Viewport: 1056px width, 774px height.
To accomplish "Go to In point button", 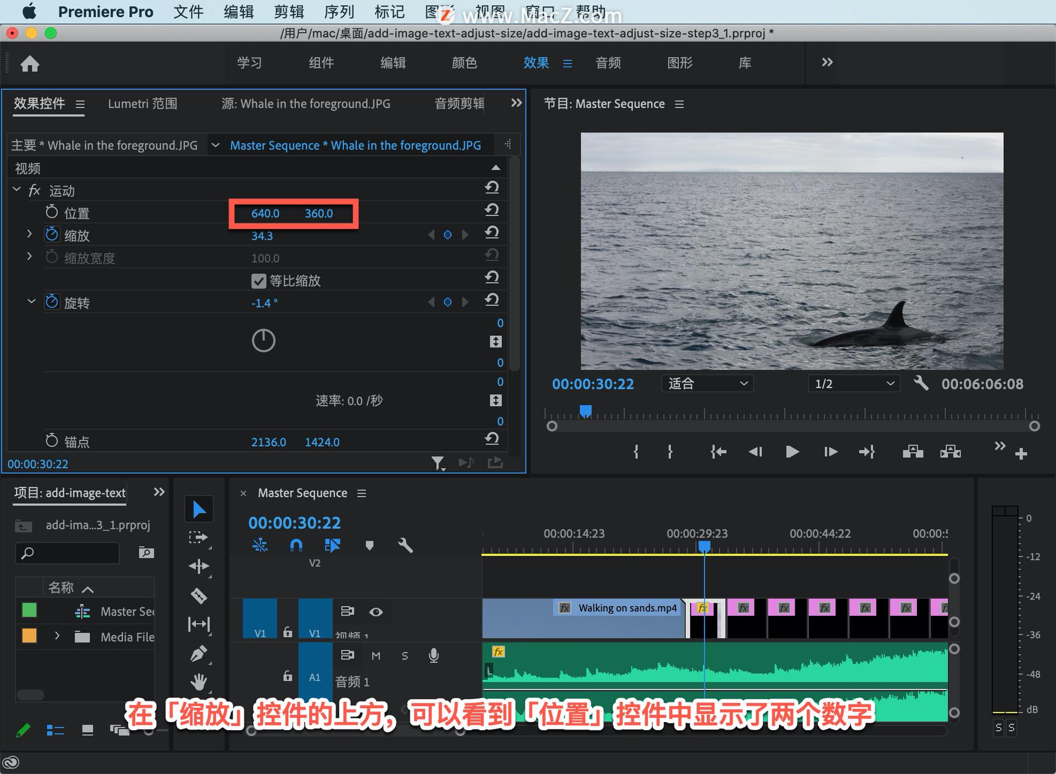I will pyautogui.click(x=718, y=452).
